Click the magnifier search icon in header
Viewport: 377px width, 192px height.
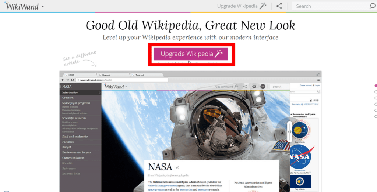click(x=372, y=6)
